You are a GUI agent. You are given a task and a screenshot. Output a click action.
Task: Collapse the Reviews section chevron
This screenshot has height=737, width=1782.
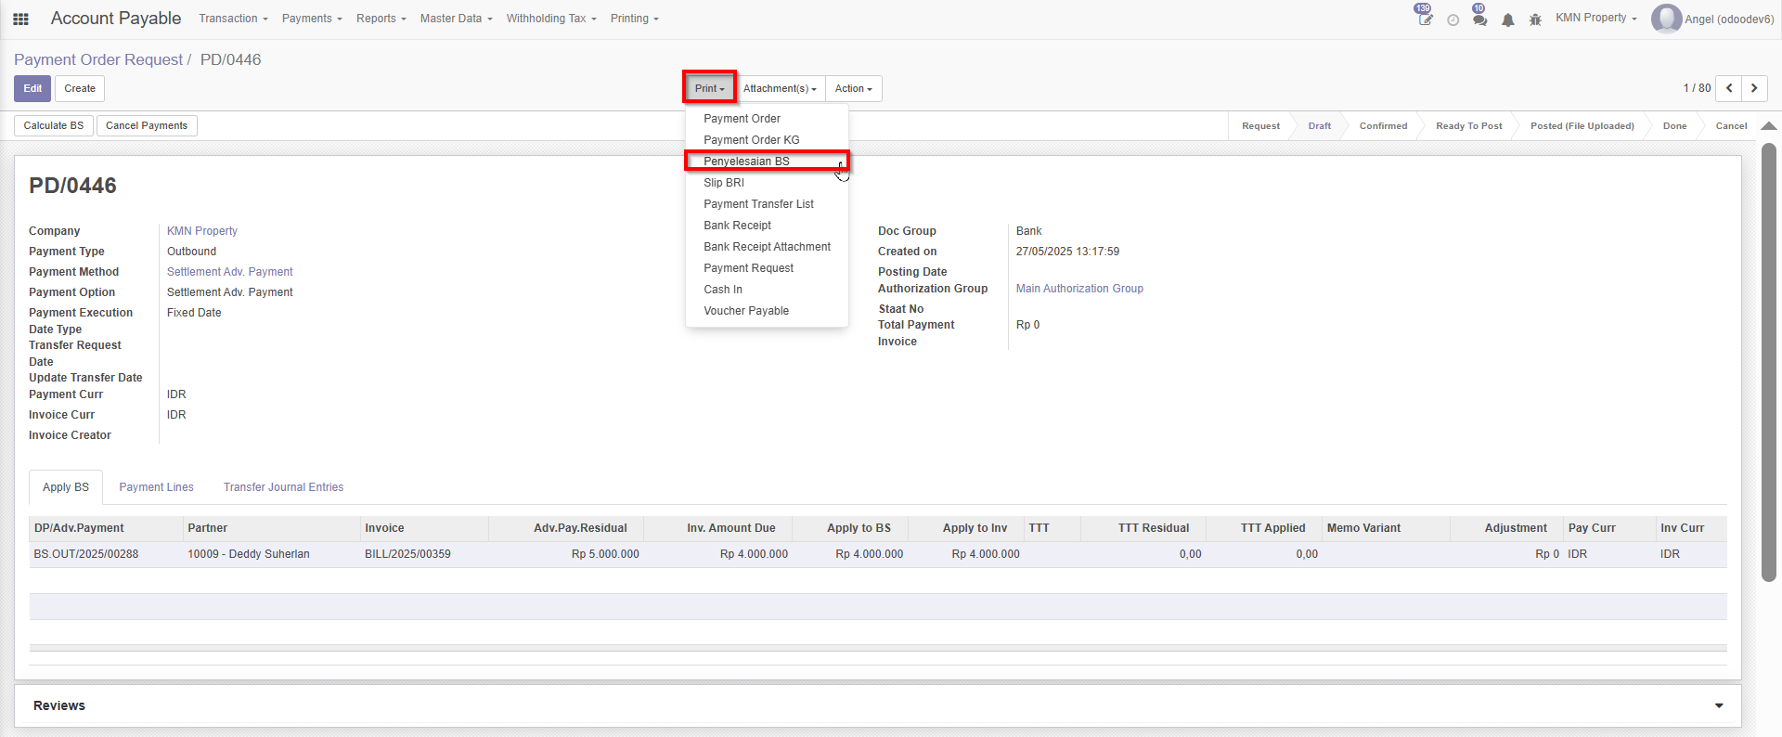point(1719,706)
